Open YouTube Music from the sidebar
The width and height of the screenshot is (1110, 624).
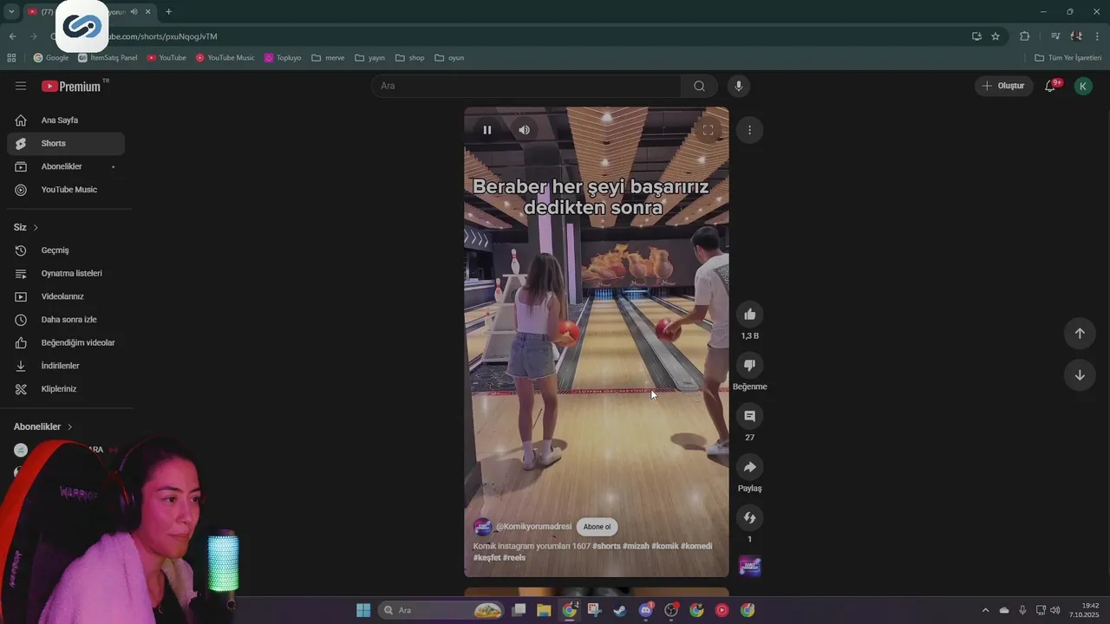point(66,190)
